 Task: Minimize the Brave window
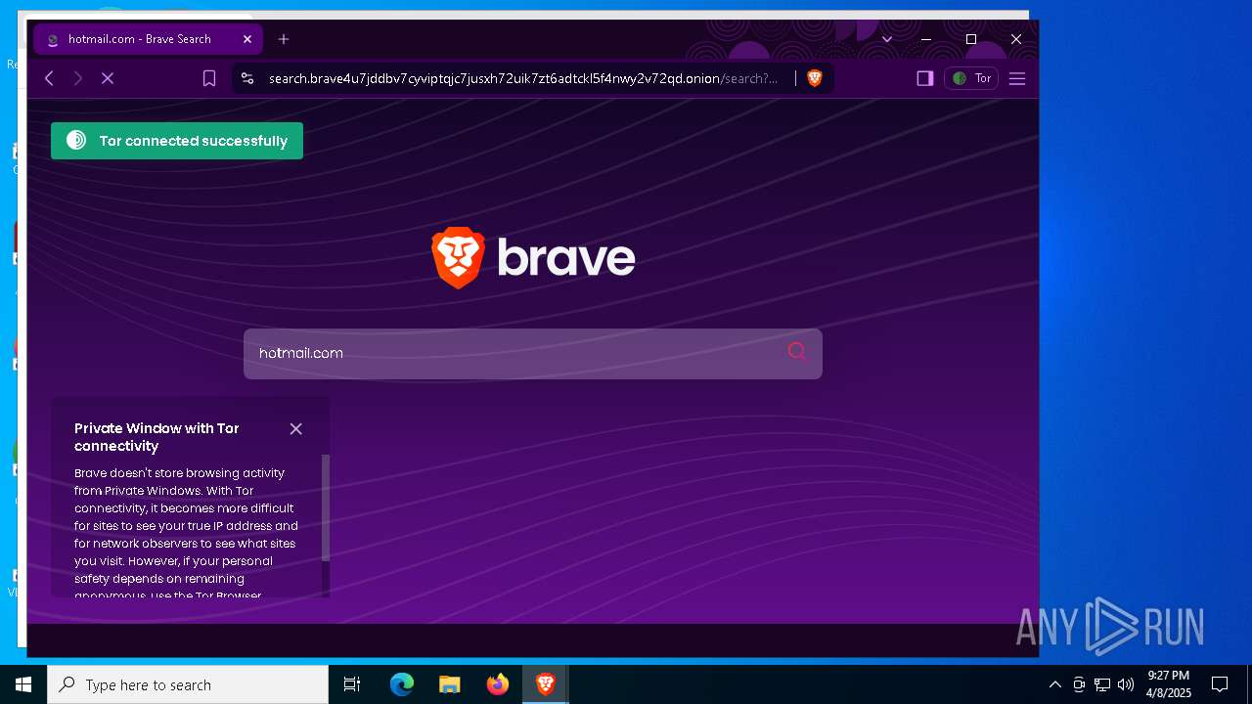tap(926, 39)
